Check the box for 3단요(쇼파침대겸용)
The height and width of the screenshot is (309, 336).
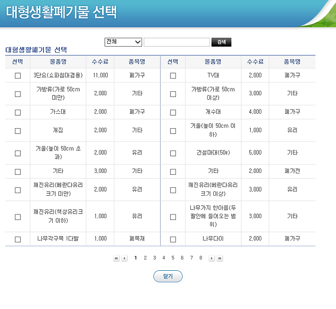(x=18, y=76)
